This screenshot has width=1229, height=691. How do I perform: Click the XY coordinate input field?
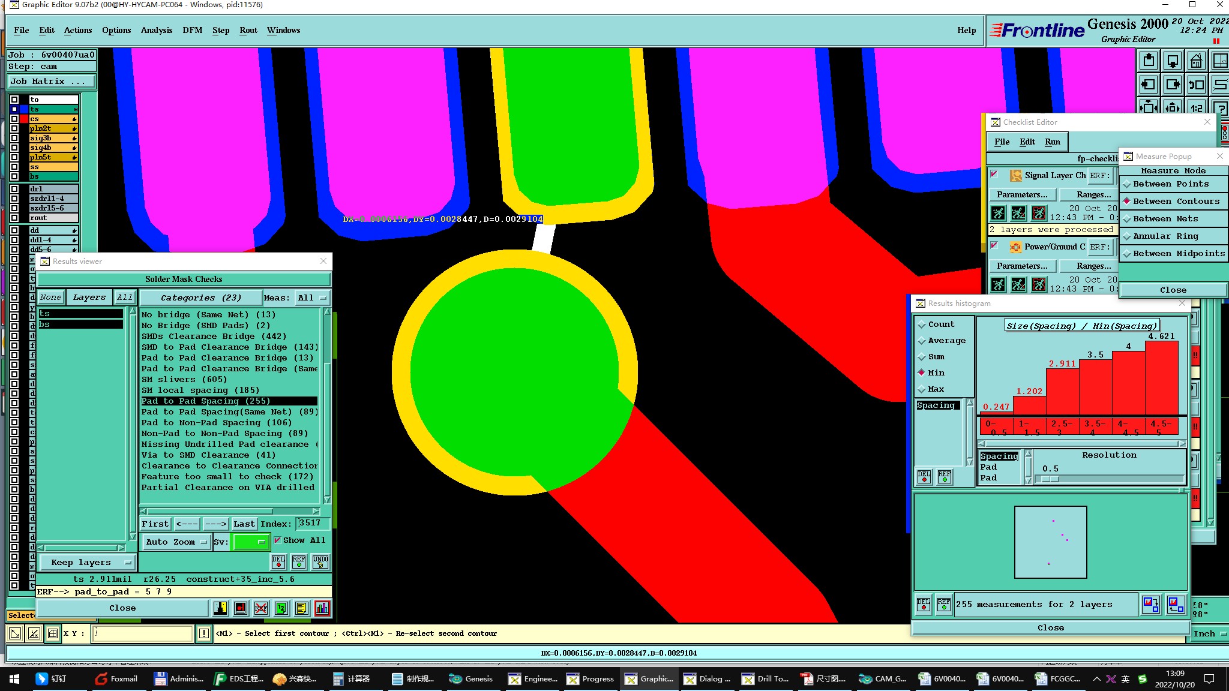143,633
